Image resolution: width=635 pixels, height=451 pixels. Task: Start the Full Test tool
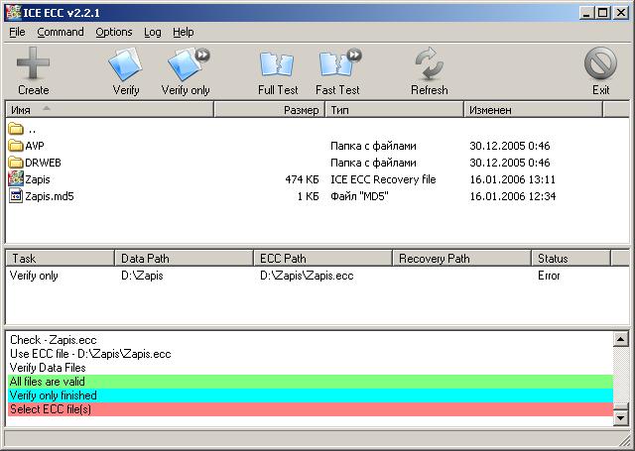tap(277, 71)
